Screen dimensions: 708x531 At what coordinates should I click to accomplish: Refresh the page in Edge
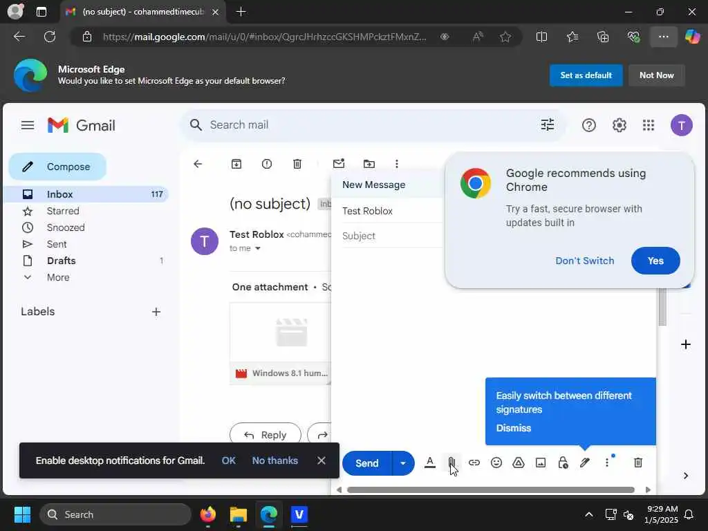pyautogui.click(x=50, y=37)
